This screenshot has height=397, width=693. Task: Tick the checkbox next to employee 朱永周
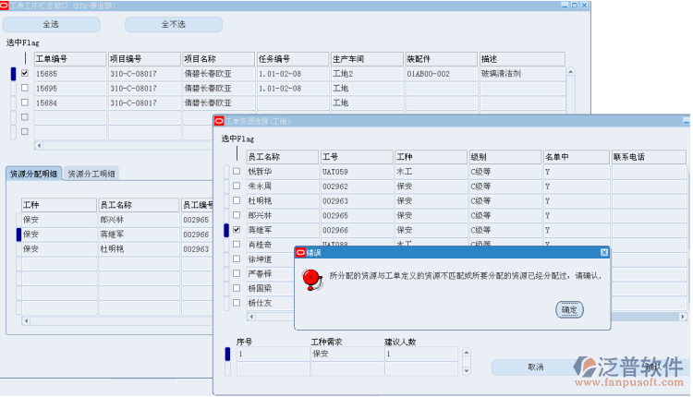point(237,186)
